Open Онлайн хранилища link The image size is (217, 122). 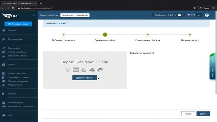[18, 81]
